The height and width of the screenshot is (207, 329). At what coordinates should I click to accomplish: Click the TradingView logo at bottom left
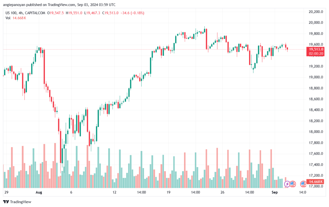click(x=17, y=202)
